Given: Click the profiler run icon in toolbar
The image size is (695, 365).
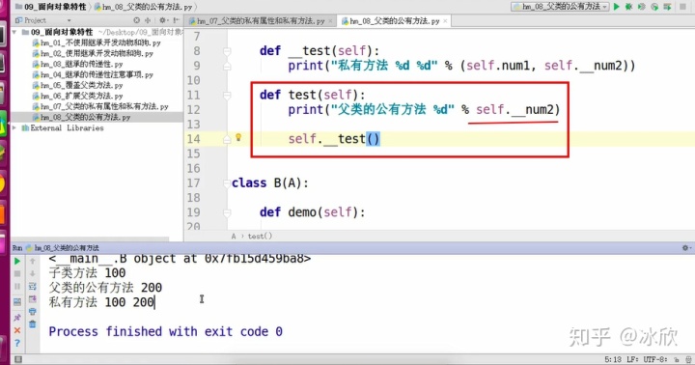Looking at the screenshot, I should coord(654,6).
